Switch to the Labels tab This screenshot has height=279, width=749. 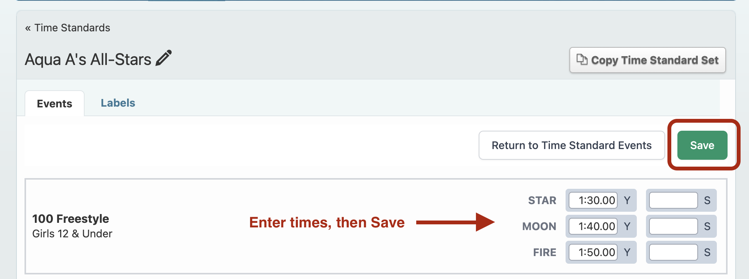click(118, 103)
